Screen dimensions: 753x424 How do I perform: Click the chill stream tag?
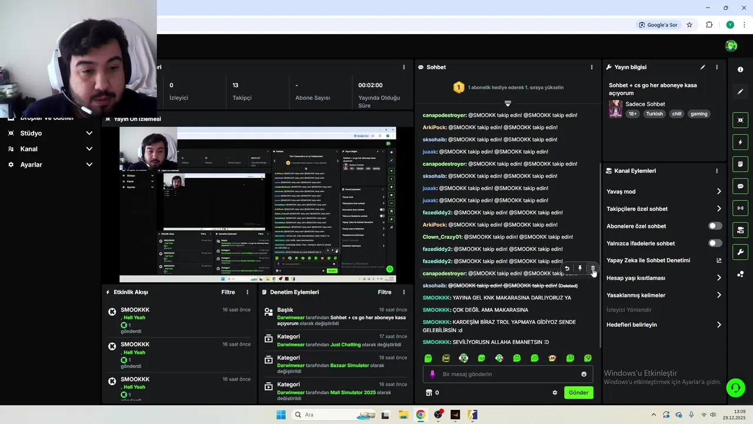pyautogui.click(x=677, y=114)
